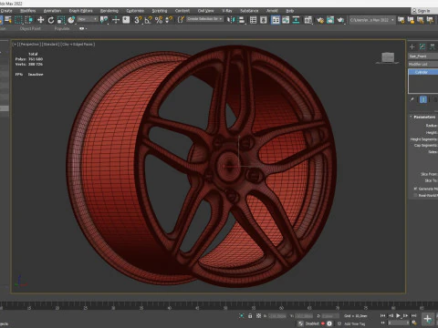
Task: Switch to the Modify panel tab
Action: (x=422, y=46)
